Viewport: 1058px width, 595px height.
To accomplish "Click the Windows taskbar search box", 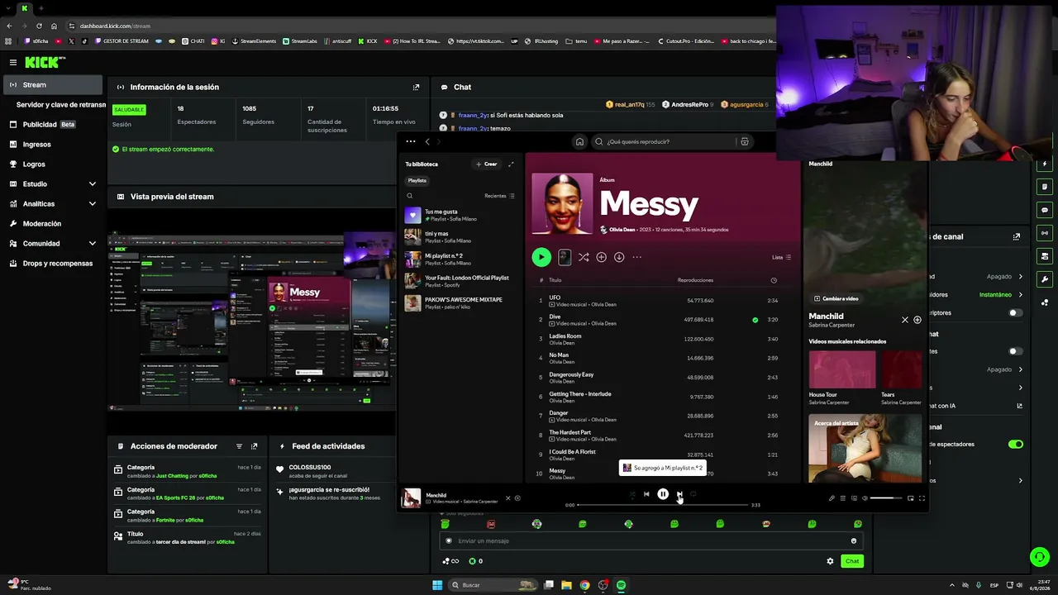I will tap(493, 585).
